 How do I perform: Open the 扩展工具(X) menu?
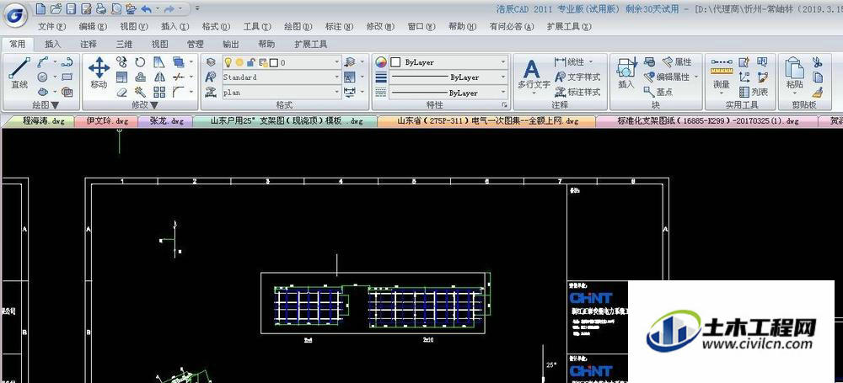(x=571, y=26)
